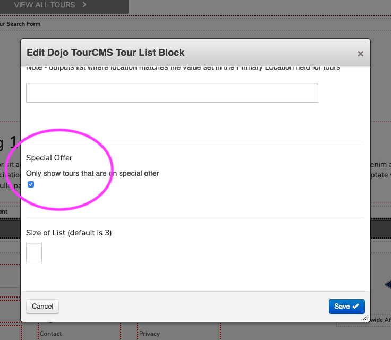Save the Tour List Block settings
This screenshot has height=340, width=391.
pyautogui.click(x=346, y=307)
